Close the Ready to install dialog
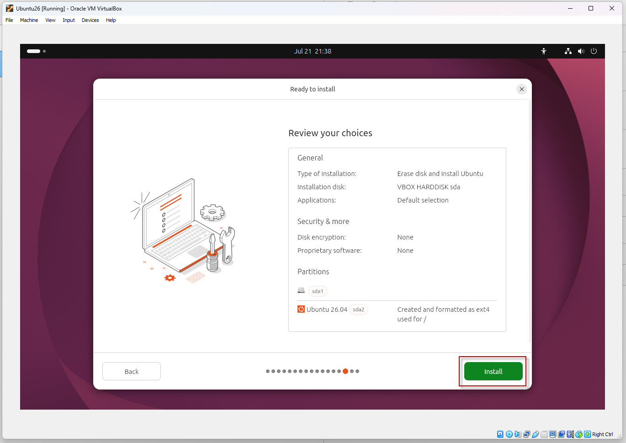The width and height of the screenshot is (626, 443). 521,89
